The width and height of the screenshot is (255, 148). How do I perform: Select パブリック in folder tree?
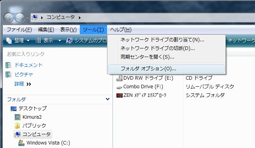coord(34,126)
